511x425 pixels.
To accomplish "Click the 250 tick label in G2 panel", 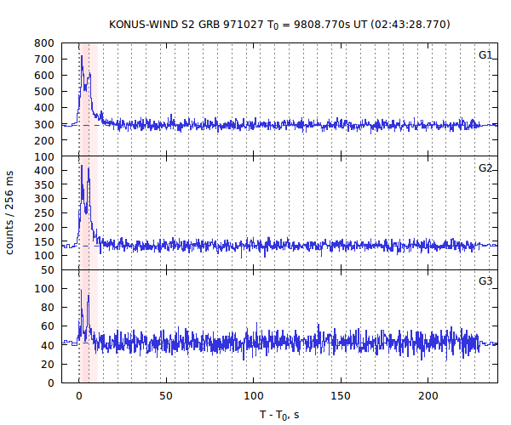I will 44,213.
